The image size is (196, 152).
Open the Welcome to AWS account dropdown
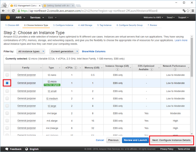(153, 17)
